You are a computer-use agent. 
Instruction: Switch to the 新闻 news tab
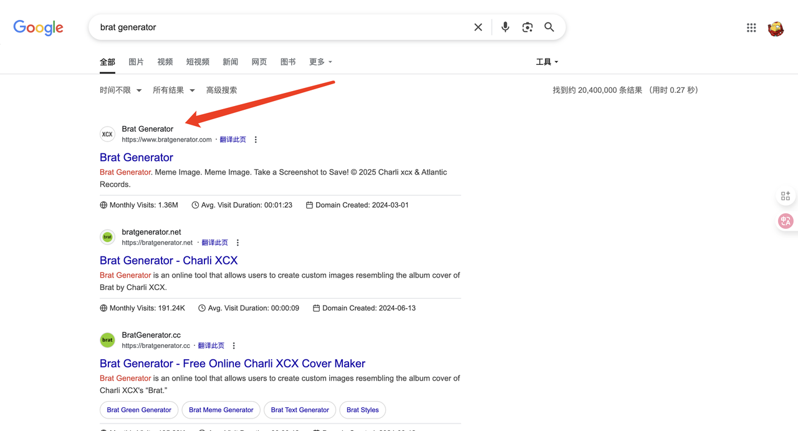click(x=230, y=62)
